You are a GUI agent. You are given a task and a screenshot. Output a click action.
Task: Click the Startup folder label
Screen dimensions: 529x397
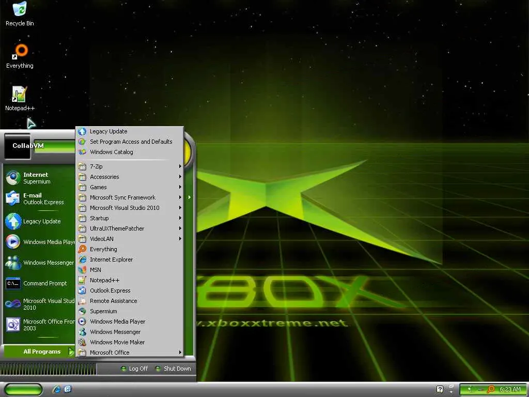point(99,218)
